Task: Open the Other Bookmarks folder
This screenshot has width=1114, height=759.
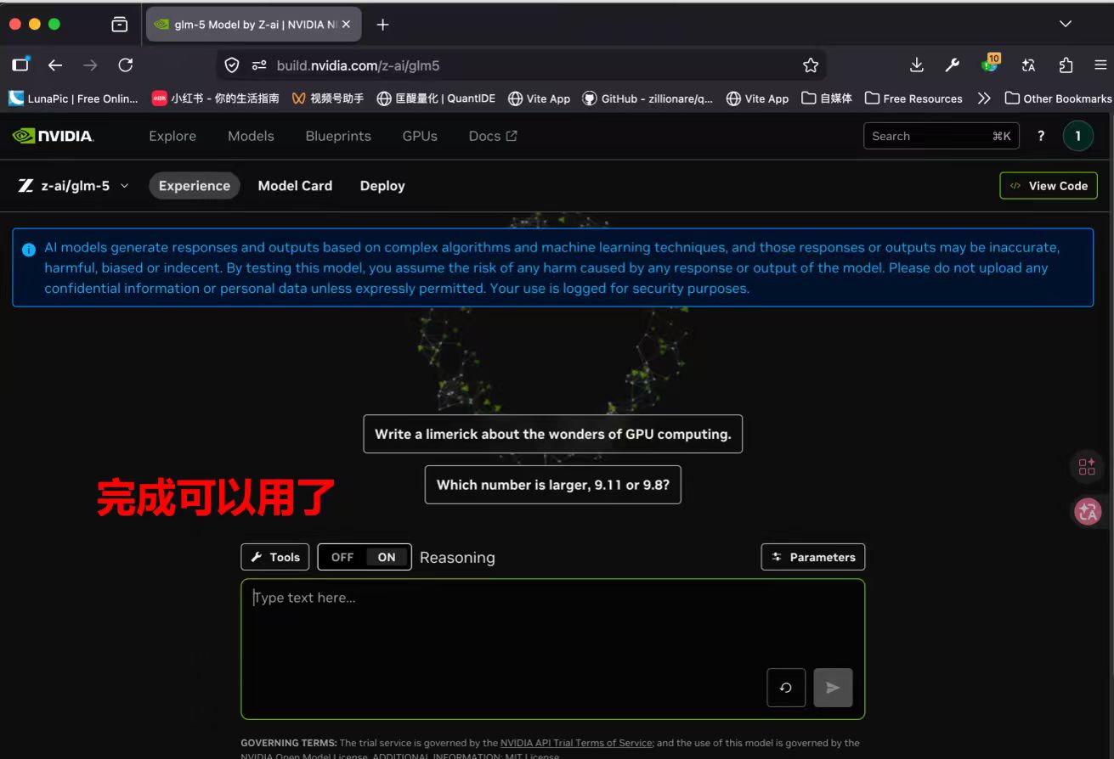Action: tap(1058, 98)
